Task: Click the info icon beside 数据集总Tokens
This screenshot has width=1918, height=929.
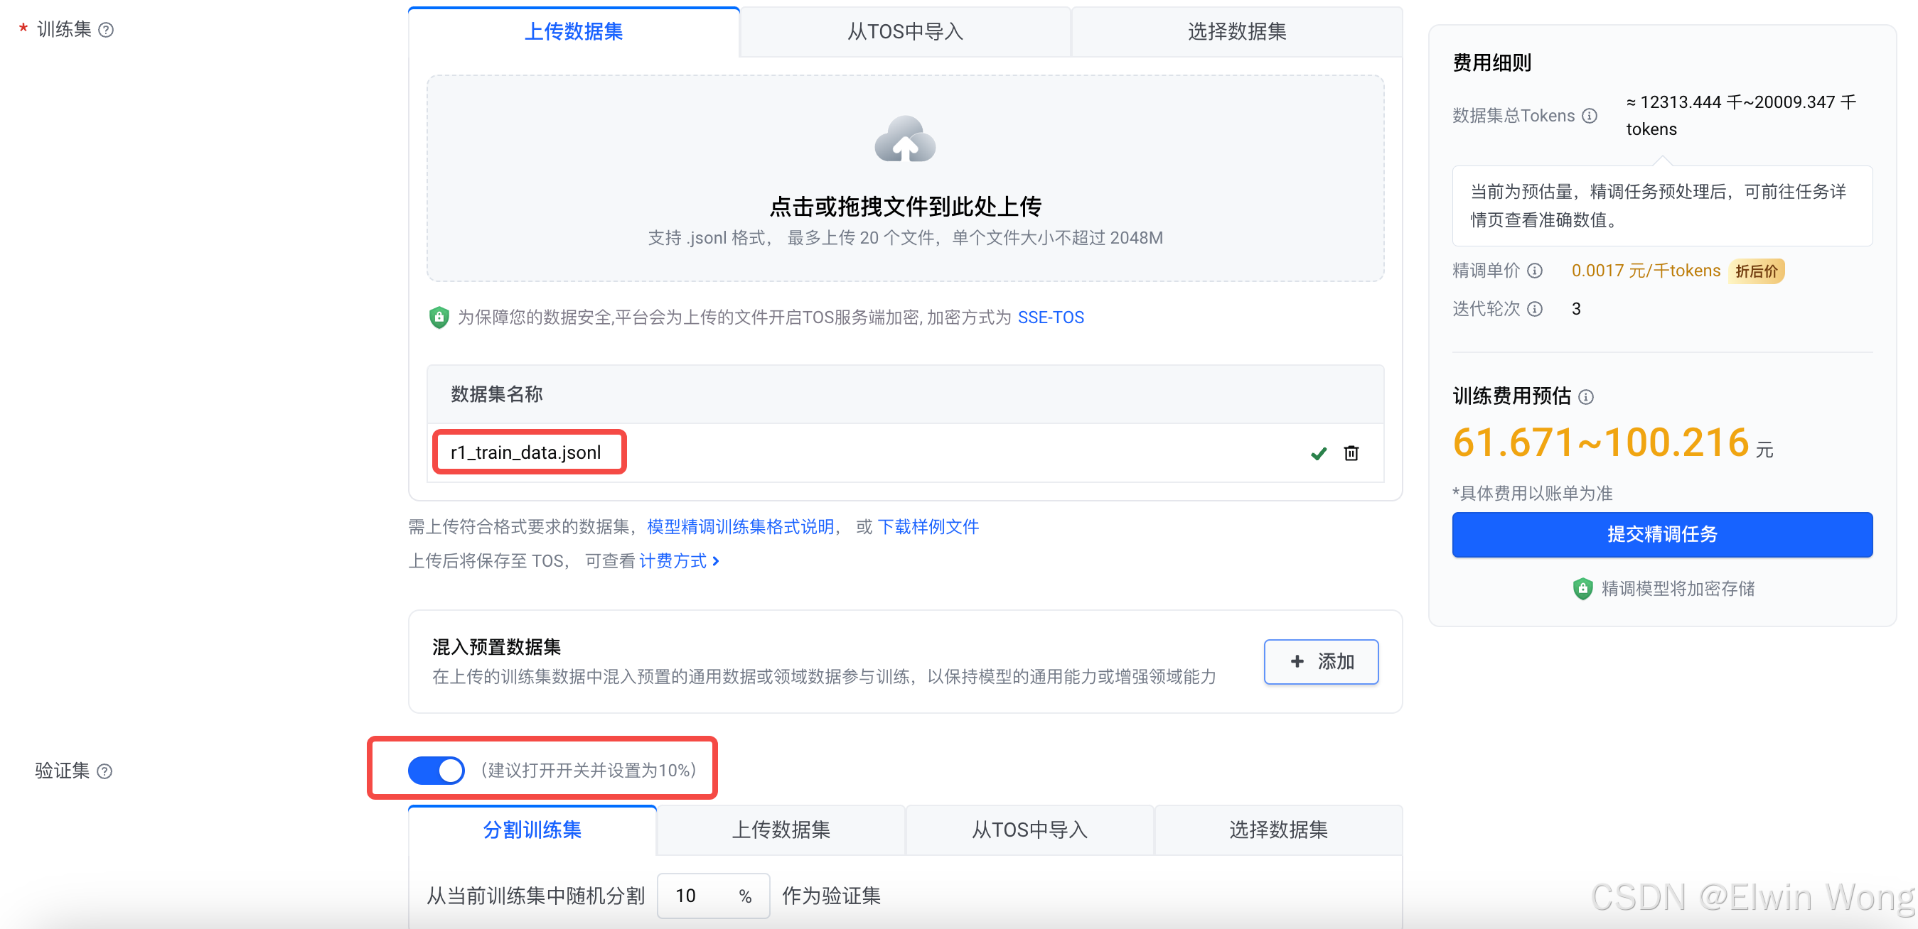Action: pyautogui.click(x=1590, y=116)
